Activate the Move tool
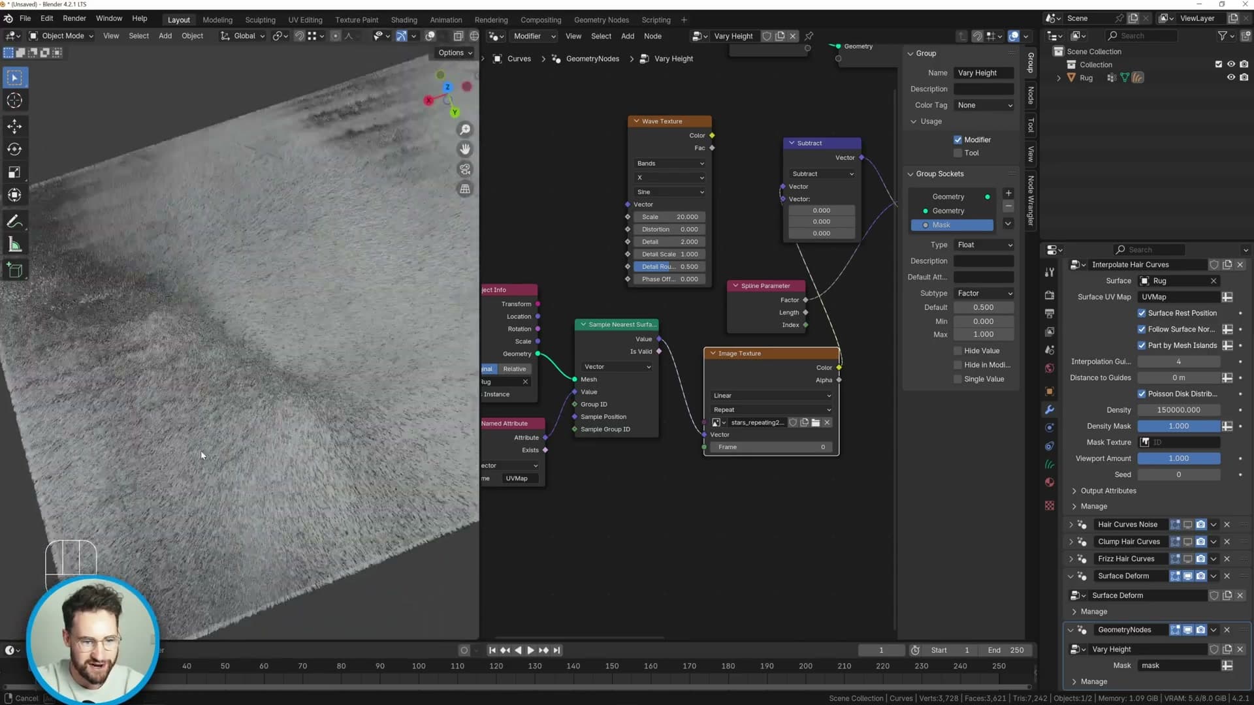1254x705 pixels. (x=14, y=127)
